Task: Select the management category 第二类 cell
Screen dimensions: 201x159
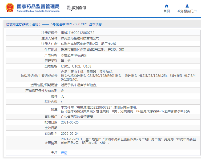Action: coord(66,61)
